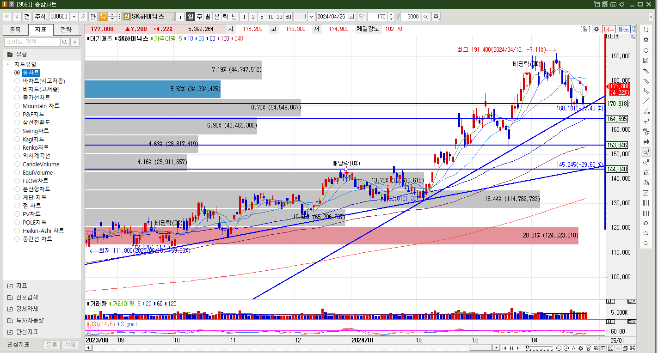Screen dimensions: 658x353
Task: Select the text annotation T+ tool
Action: pos(646,122)
